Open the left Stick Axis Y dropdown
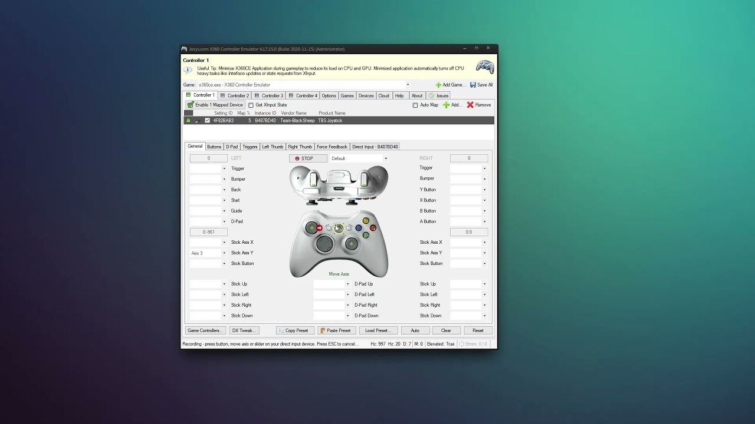The height and width of the screenshot is (424, 755). tap(224, 253)
